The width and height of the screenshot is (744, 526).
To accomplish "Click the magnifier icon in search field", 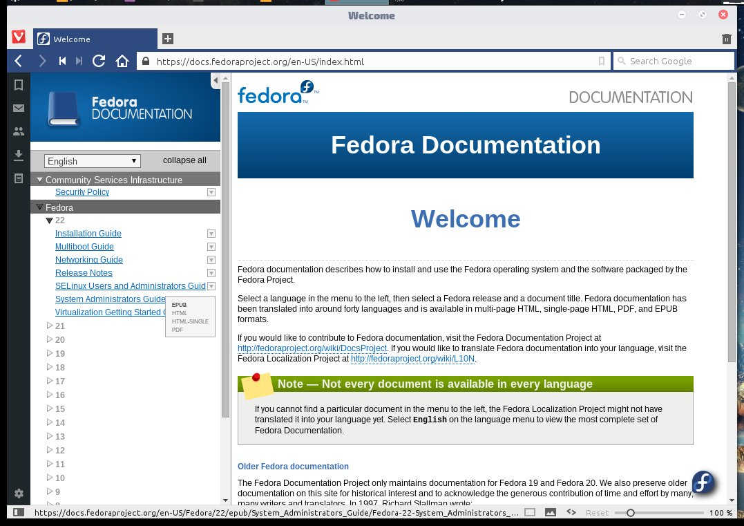I will [x=621, y=61].
